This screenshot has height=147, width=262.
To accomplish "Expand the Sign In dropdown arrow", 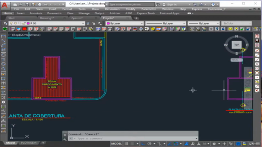I will [x=190, y=4].
